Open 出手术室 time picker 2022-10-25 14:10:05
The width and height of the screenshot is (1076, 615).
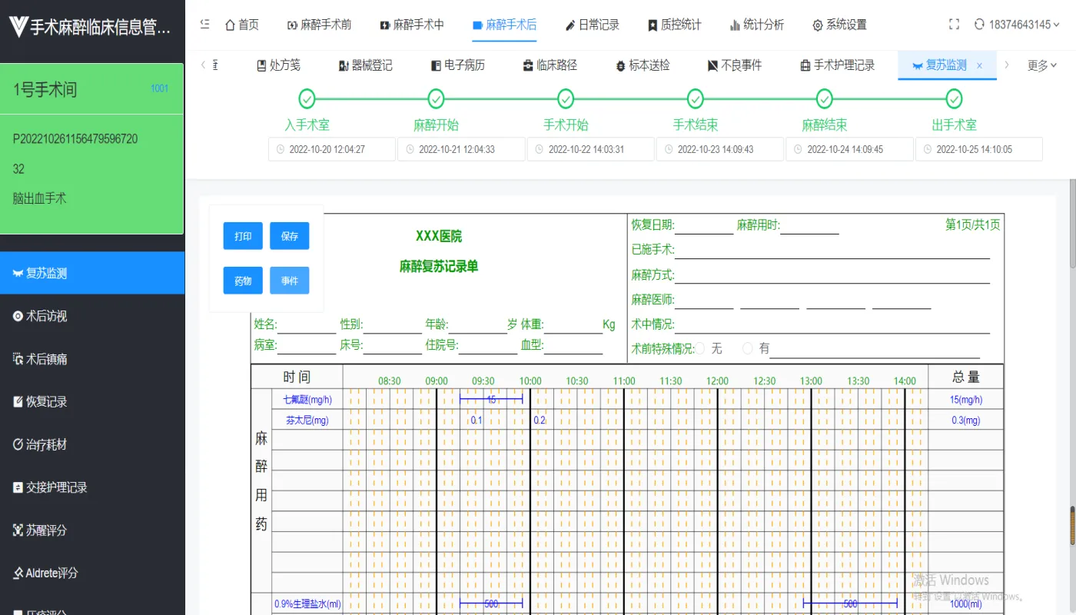point(979,149)
